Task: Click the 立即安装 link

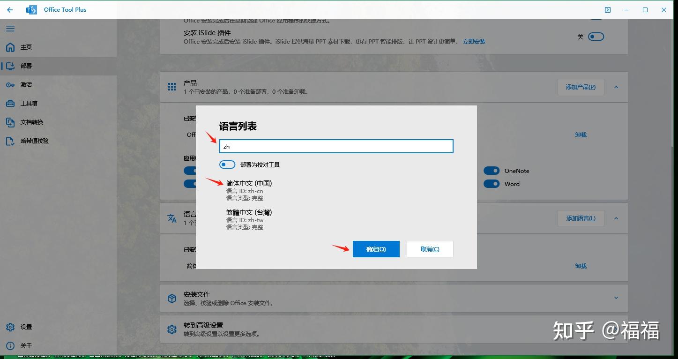Action: 474,42
